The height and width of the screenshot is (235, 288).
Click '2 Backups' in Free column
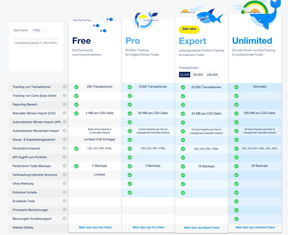coord(100,166)
